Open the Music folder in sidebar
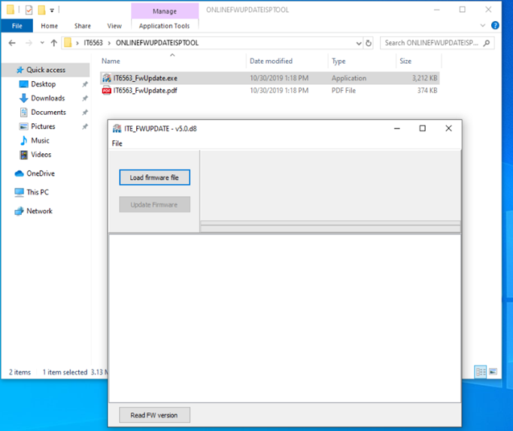Screen dimensions: 513x431 40,140
